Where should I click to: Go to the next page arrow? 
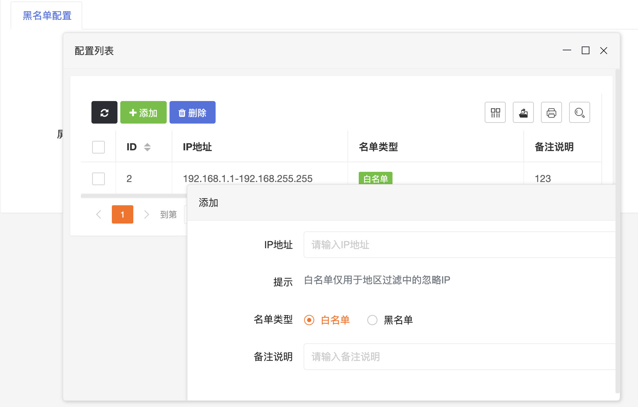point(147,214)
